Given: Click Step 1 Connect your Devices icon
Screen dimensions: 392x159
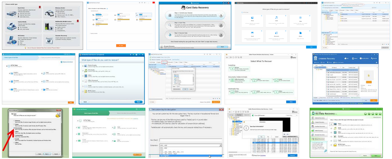Looking at the screenshot, I should click(x=170, y=15).
